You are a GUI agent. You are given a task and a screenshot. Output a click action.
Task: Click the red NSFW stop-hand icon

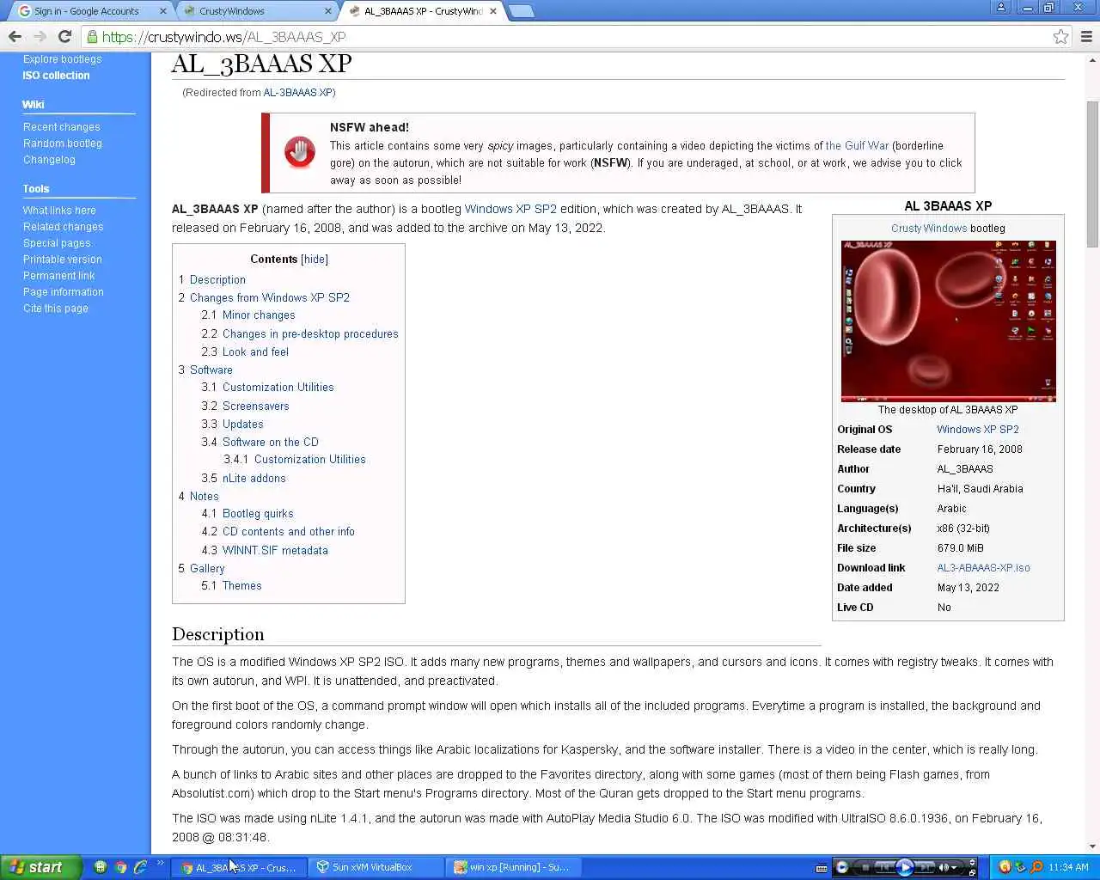coord(300,153)
